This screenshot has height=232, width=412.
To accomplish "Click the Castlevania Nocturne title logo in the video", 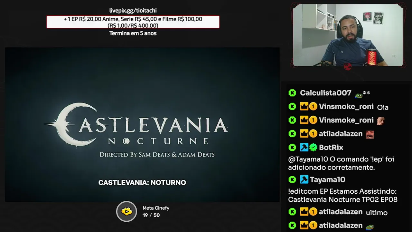I will 136,125.
